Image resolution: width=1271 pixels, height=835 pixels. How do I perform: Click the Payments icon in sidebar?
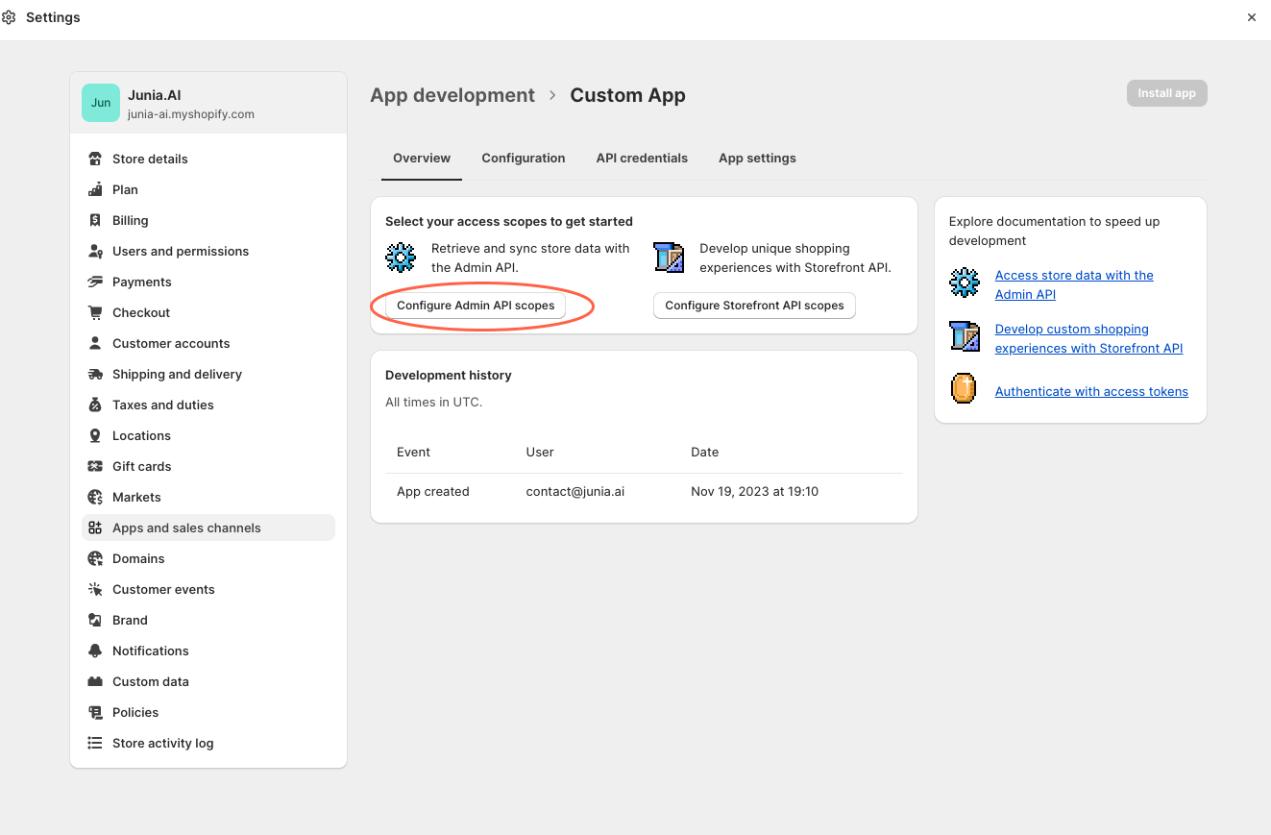(x=96, y=282)
